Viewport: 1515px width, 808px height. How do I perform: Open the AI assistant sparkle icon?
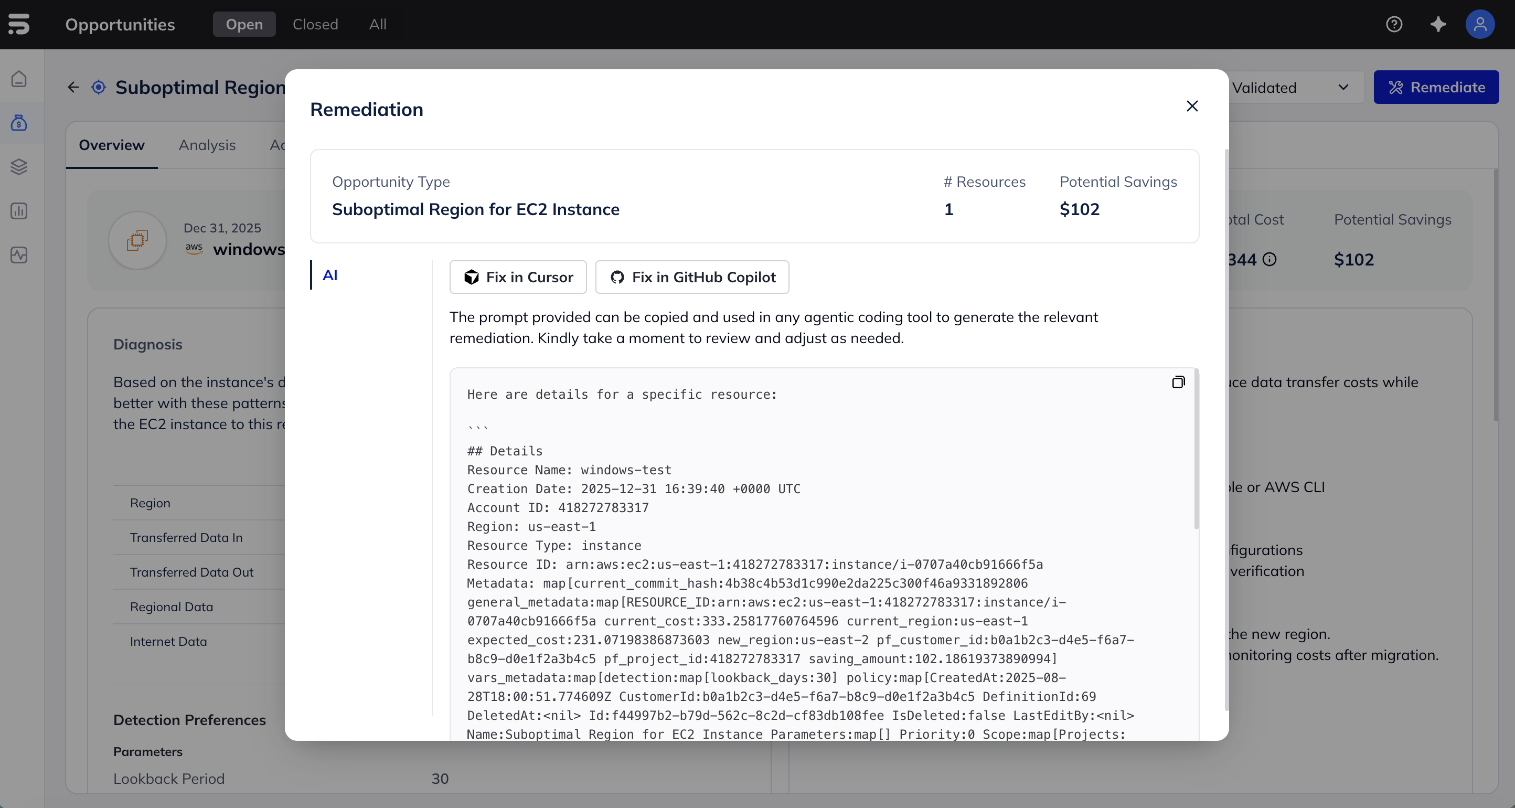1437,24
